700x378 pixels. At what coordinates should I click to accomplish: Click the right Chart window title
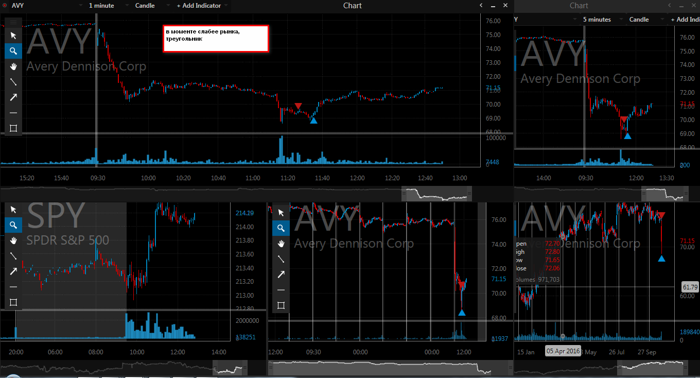pos(579,6)
